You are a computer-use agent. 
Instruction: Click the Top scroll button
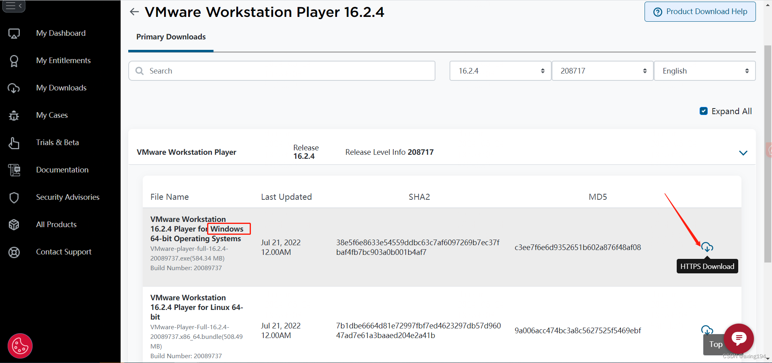[715, 345]
